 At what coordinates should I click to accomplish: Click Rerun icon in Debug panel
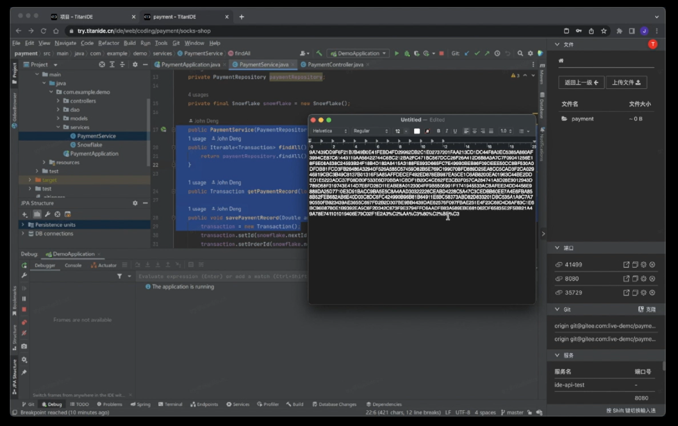point(24,265)
